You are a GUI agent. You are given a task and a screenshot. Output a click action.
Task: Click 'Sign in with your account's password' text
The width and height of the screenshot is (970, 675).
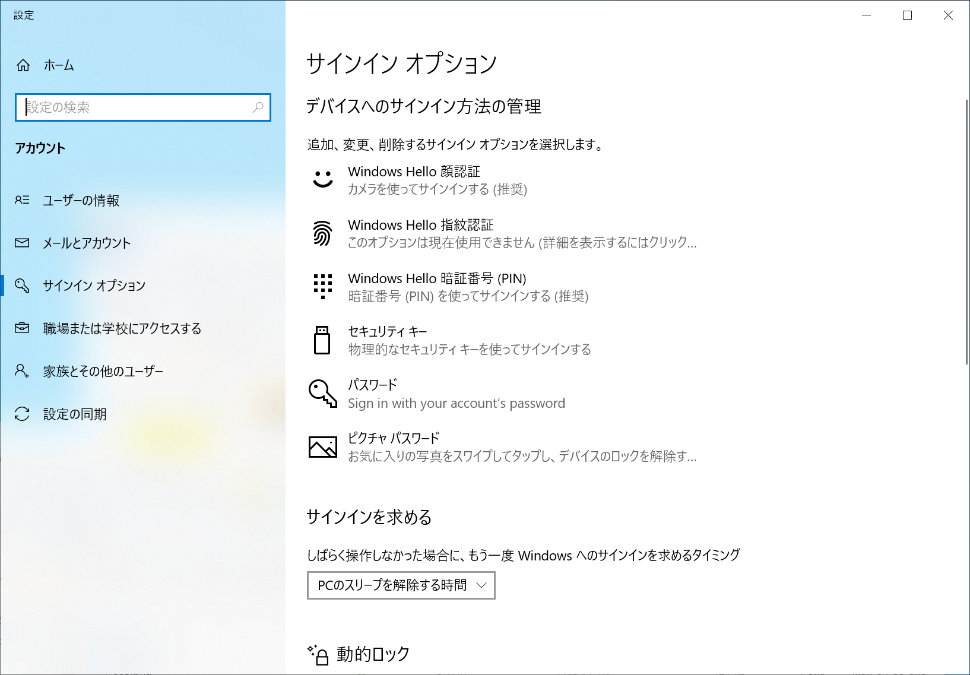(457, 403)
